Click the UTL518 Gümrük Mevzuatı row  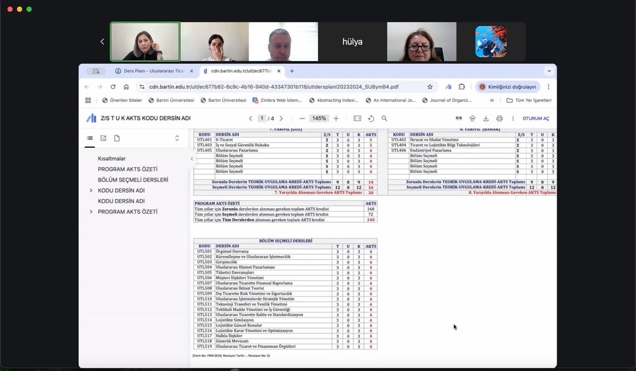[286, 341]
